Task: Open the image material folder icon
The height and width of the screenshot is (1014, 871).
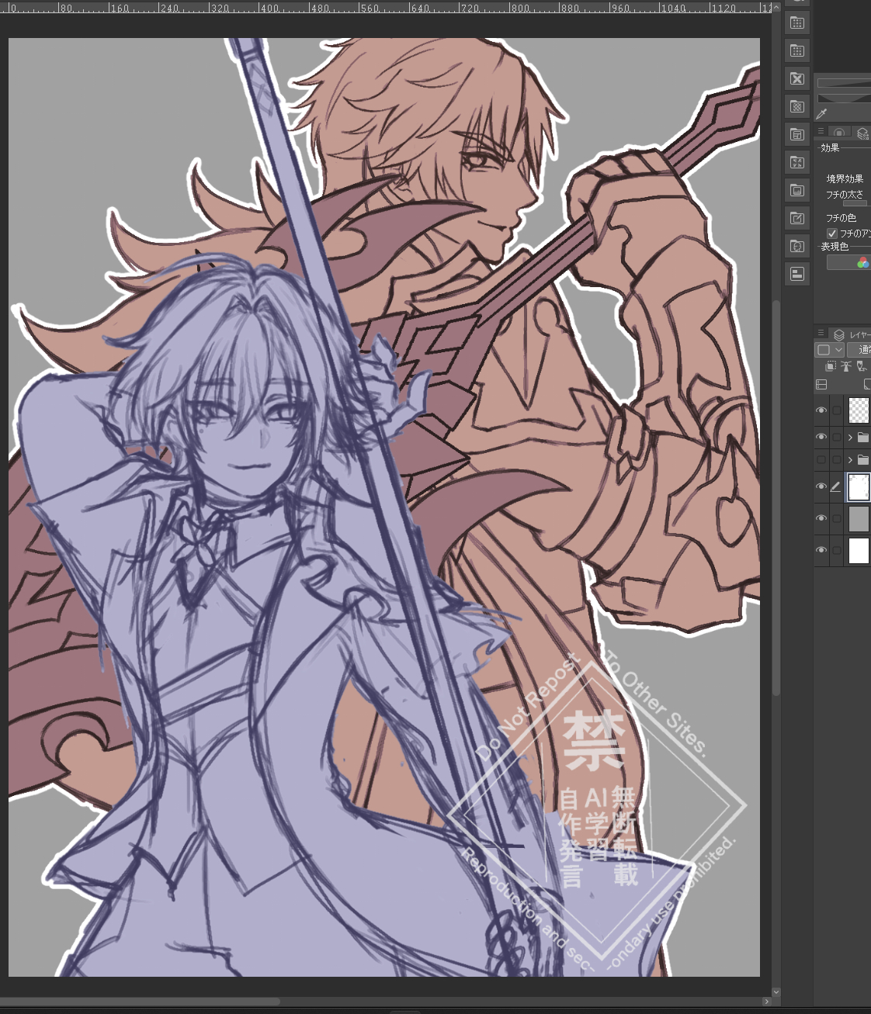Action: point(796,190)
